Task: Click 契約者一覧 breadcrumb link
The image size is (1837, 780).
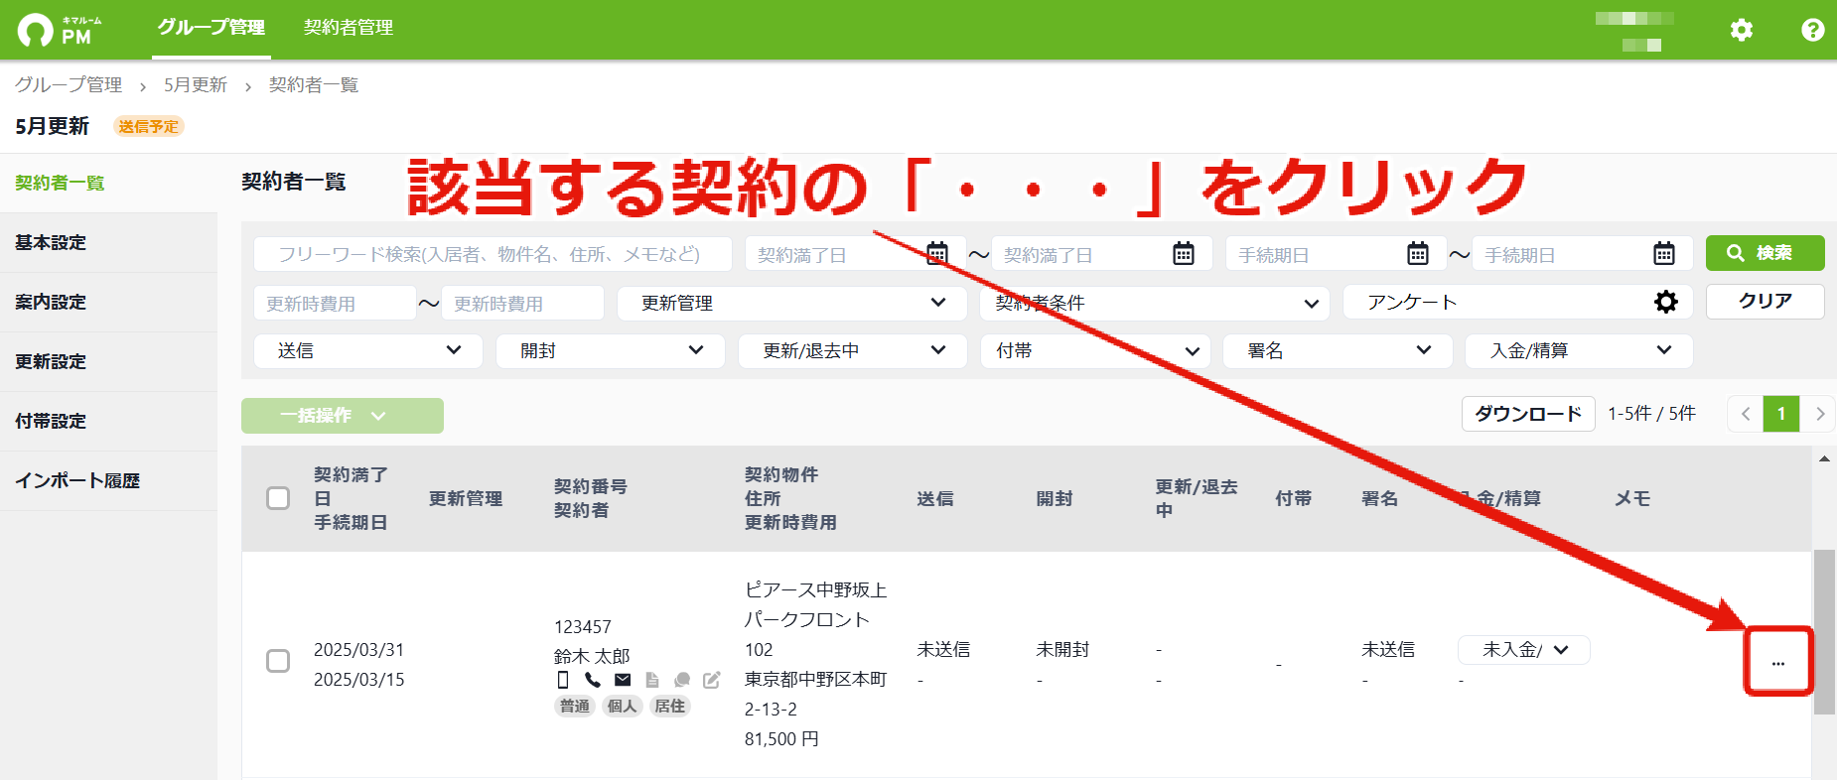Action: (x=314, y=85)
